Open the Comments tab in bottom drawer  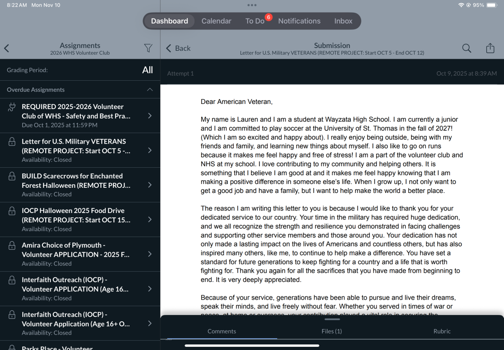click(222, 331)
